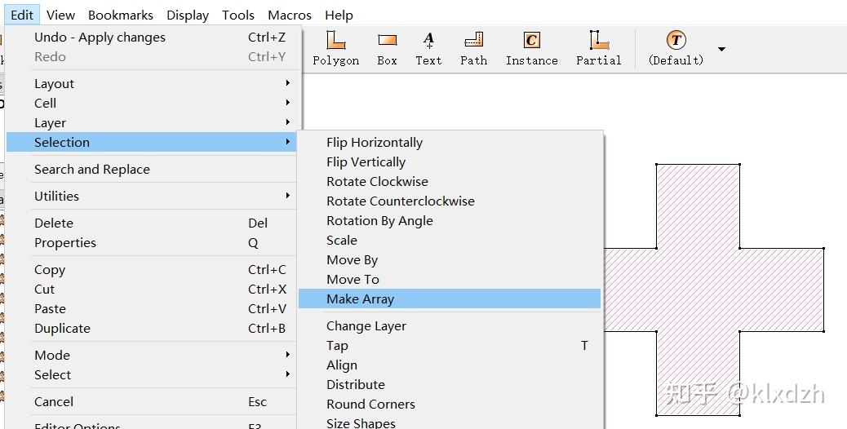This screenshot has height=429, width=847.
Task: Choose the Path tool
Action: pyautogui.click(x=473, y=48)
